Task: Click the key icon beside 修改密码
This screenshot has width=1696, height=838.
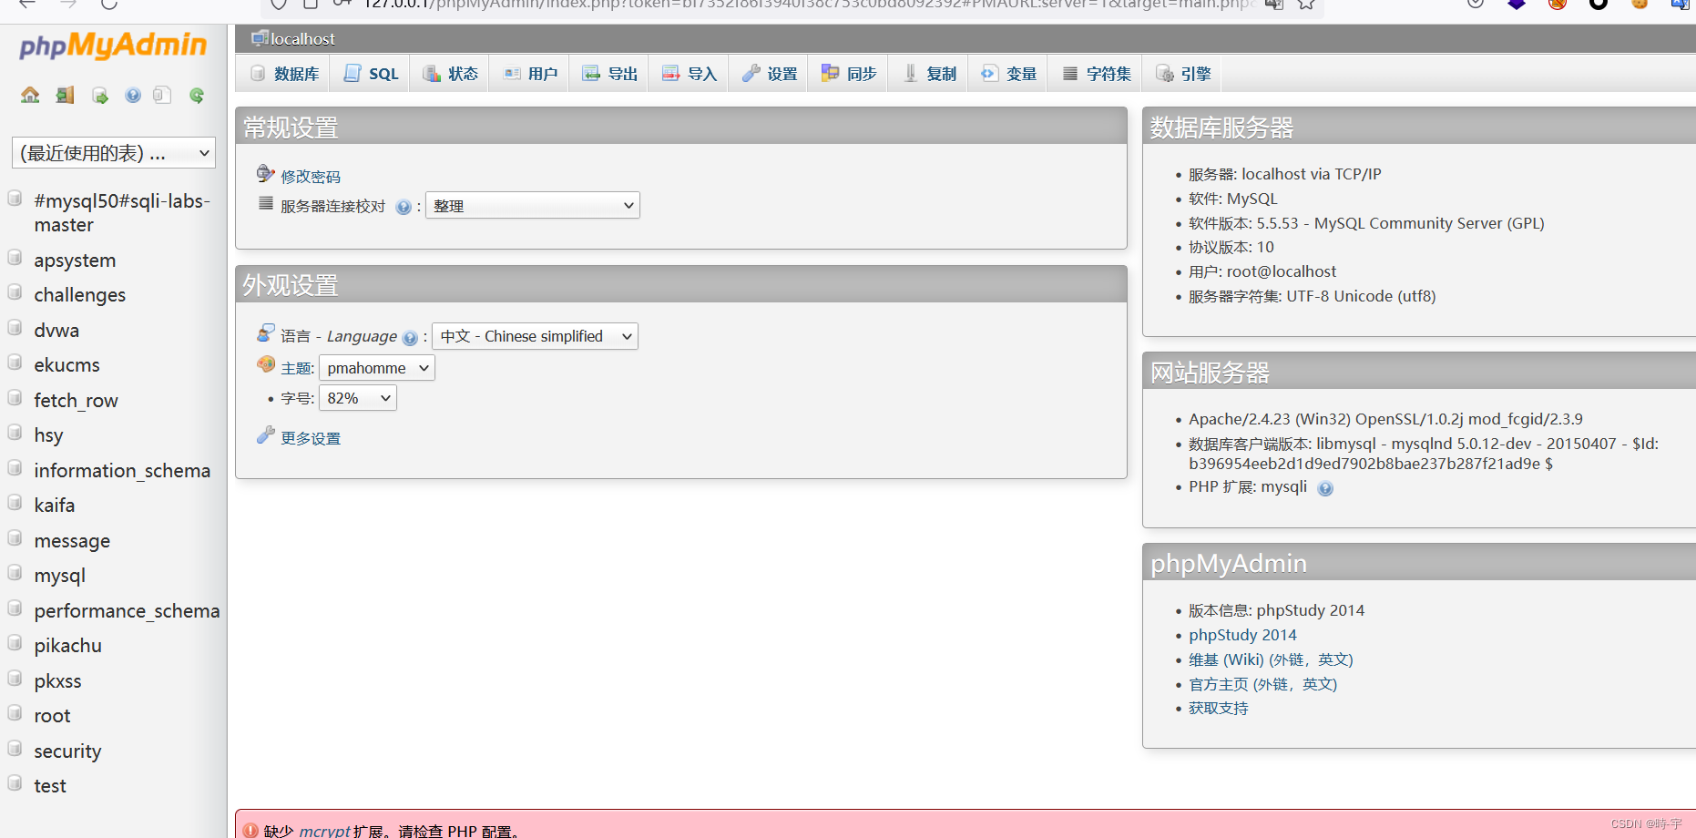Action: point(265,173)
